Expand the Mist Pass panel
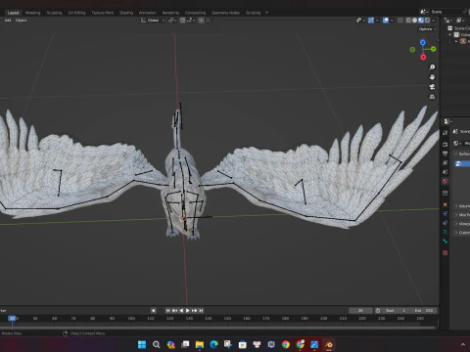The width and height of the screenshot is (470, 352). (x=462, y=215)
